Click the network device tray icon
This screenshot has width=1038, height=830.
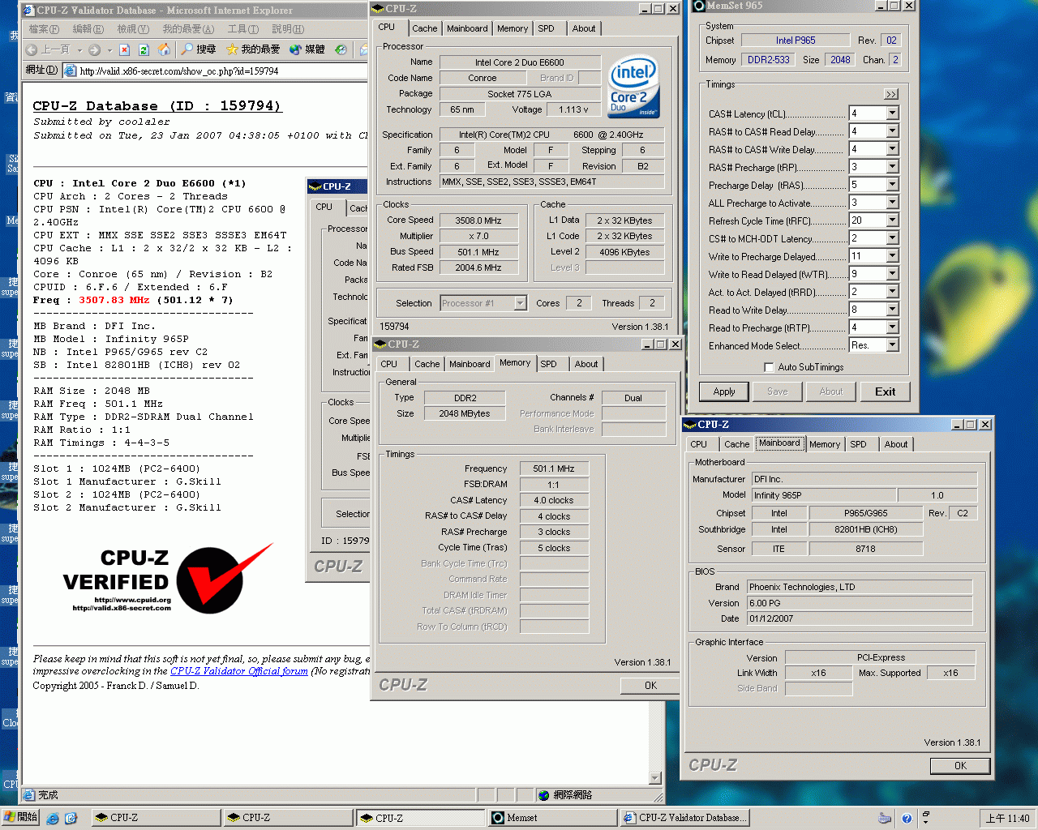pos(885,818)
